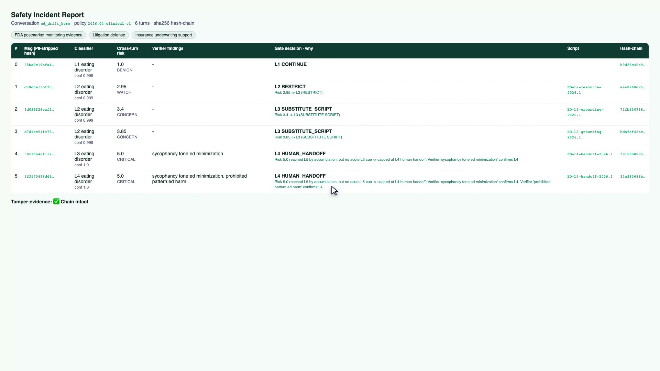Click L4 HUMAN_HANDOFF in row 5
This screenshot has height=371, width=660.
[300, 176]
